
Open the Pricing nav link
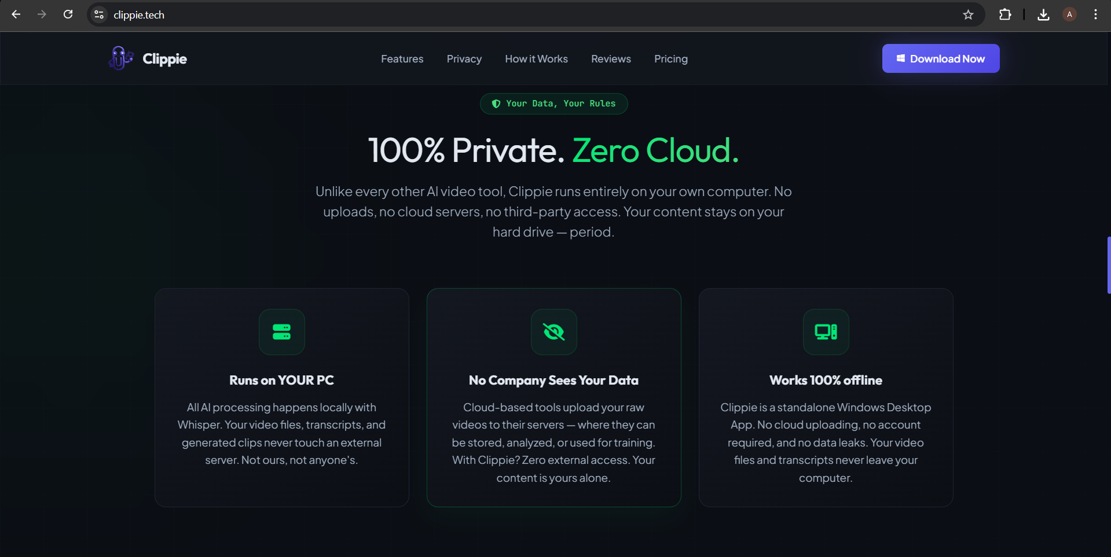pyautogui.click(x=670, y=59)
